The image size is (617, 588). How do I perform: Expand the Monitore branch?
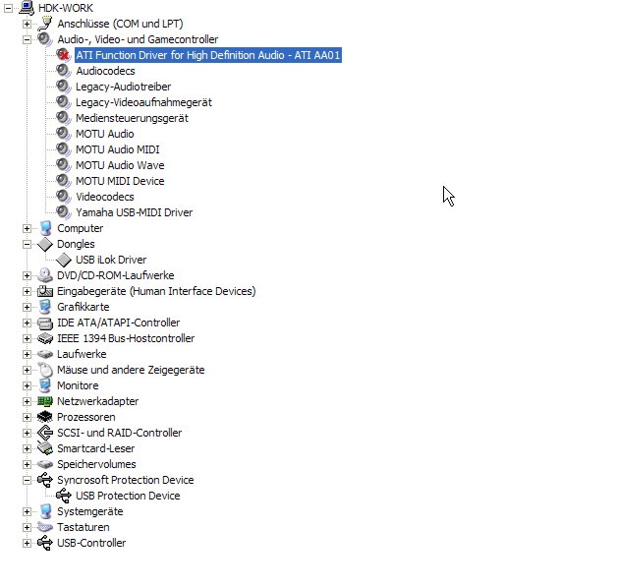pyautogui.click(x=27, y=386)
